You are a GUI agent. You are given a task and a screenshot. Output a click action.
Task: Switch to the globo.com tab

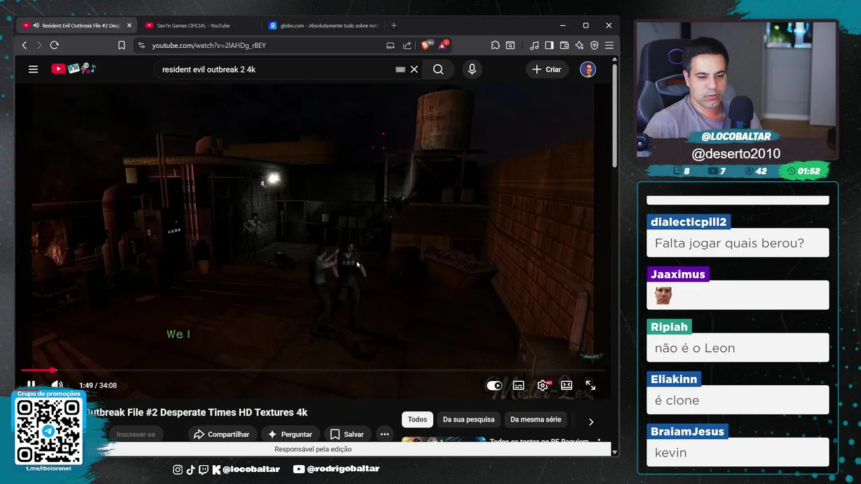(x=324, y=26)
